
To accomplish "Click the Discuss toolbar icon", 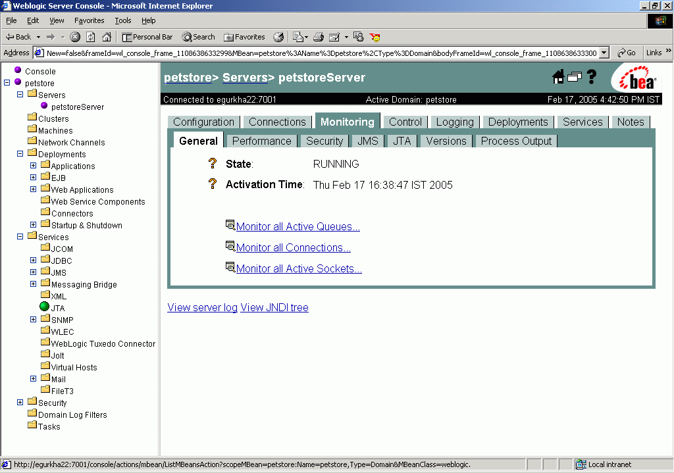I will [x=359, y=37].
